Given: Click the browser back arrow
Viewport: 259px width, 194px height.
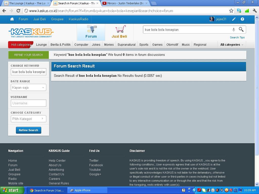Looking at the screenshot, I should (x=4, y=11).
